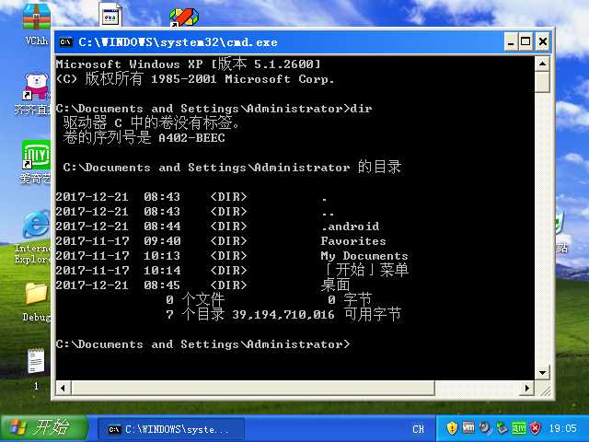Close the cmd.exe window
The image size is (589, 442).
[x=543, y=41]
